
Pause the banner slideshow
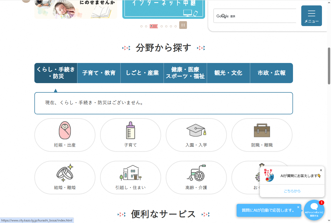(x=183, y=25)
